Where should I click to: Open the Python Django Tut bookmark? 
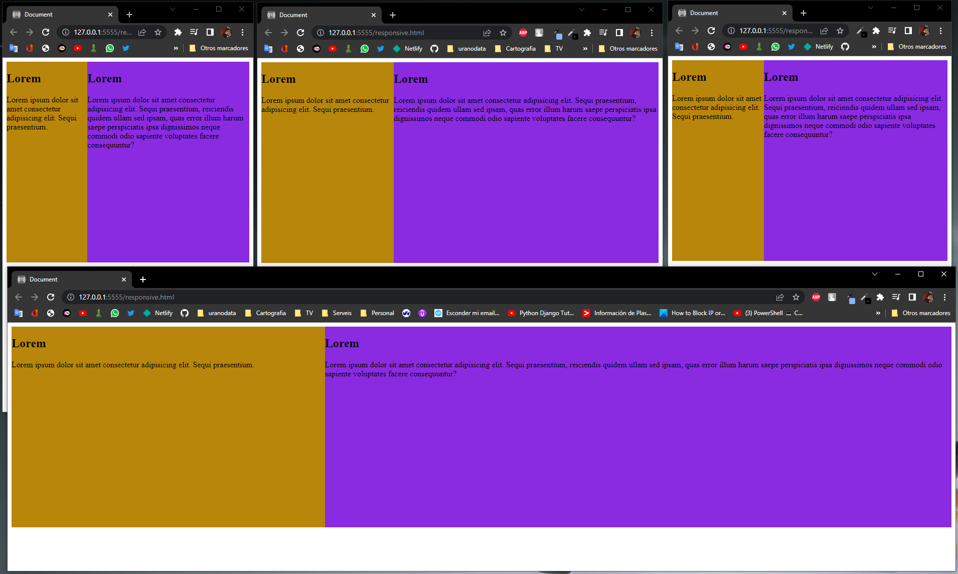click(x=546, y=313)
